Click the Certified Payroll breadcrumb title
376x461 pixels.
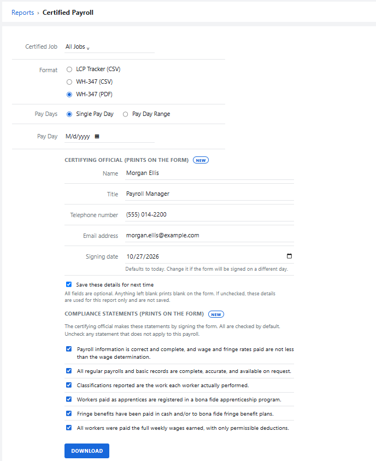coord(68,13)
